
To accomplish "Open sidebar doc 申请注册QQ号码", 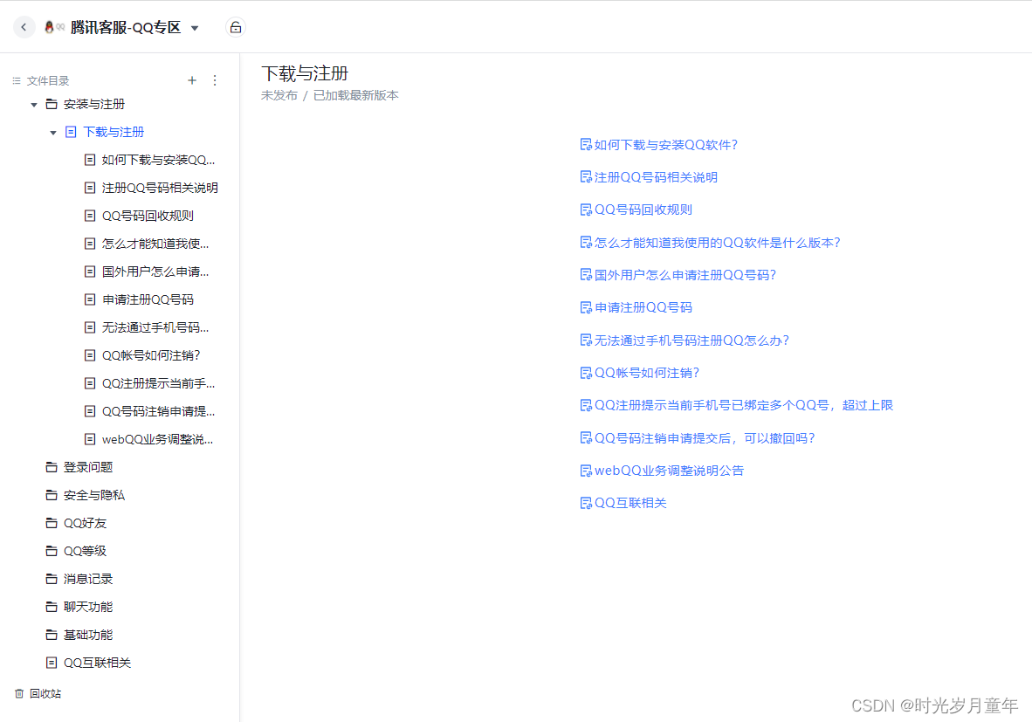I will (148, 300).
